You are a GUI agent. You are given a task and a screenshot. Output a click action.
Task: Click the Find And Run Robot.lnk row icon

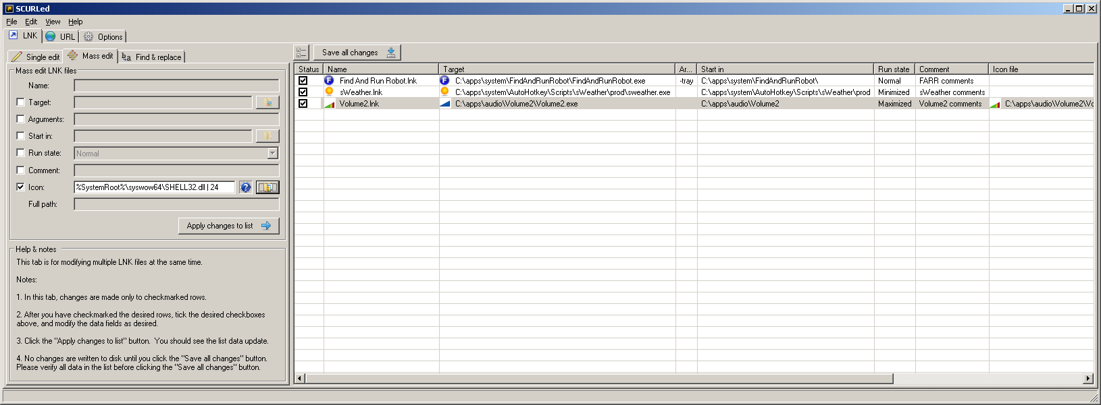pos(329,80)
